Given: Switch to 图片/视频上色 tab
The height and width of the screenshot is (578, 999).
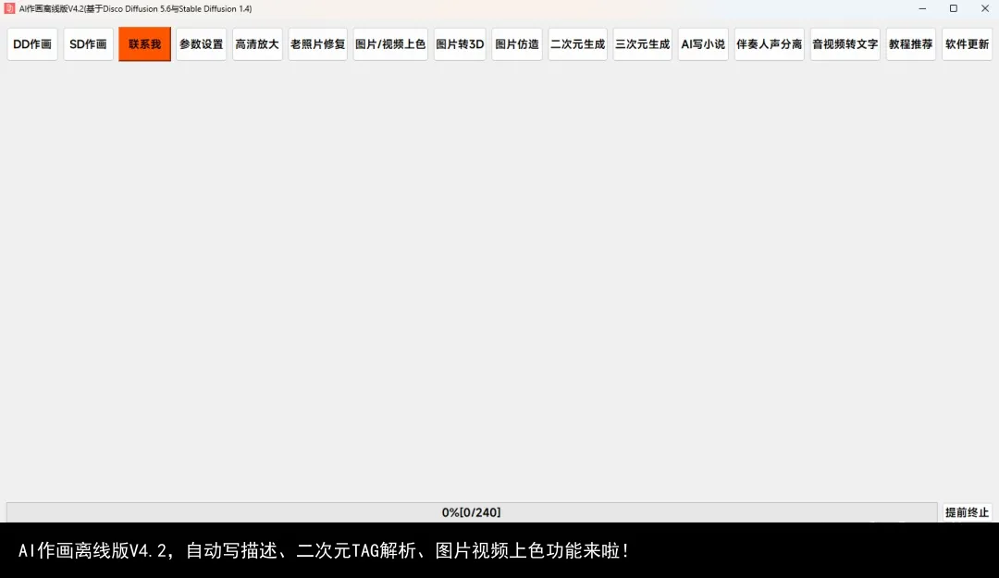Looking at the screenshot, I should (390, 44).
